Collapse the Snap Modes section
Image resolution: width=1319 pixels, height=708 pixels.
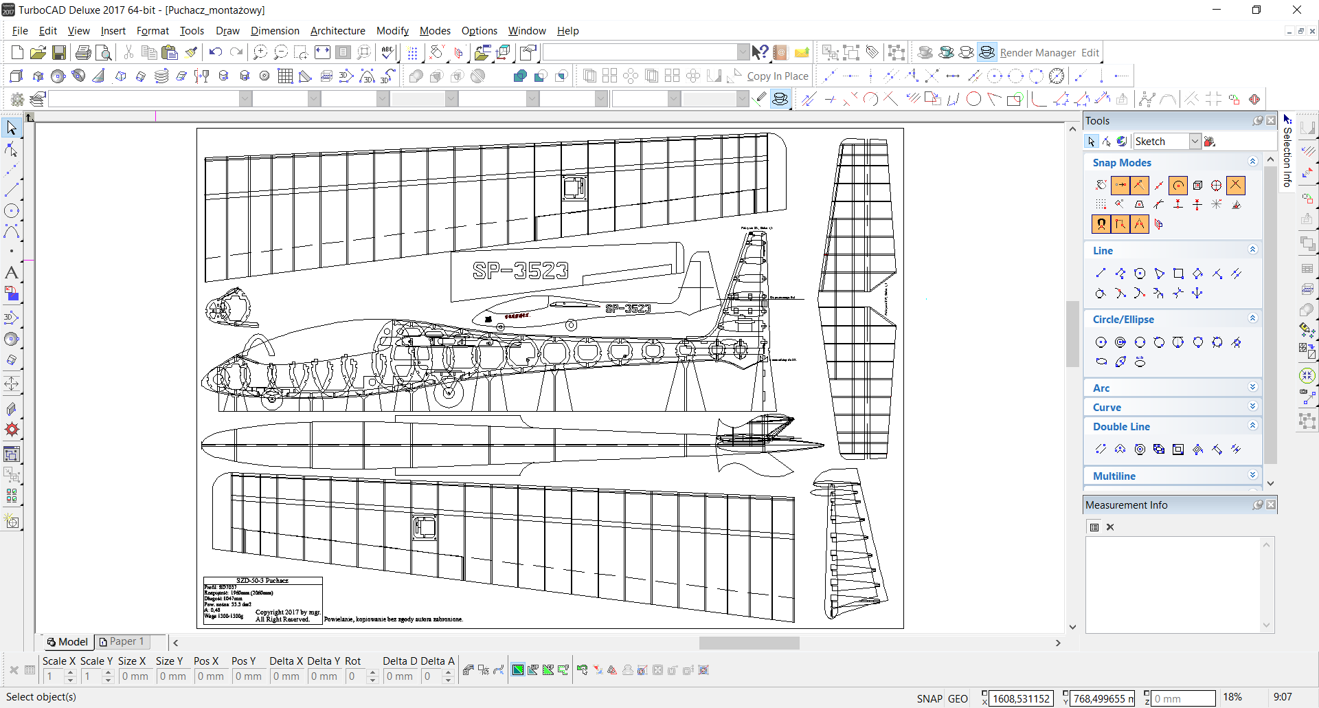click(1252, 162)
